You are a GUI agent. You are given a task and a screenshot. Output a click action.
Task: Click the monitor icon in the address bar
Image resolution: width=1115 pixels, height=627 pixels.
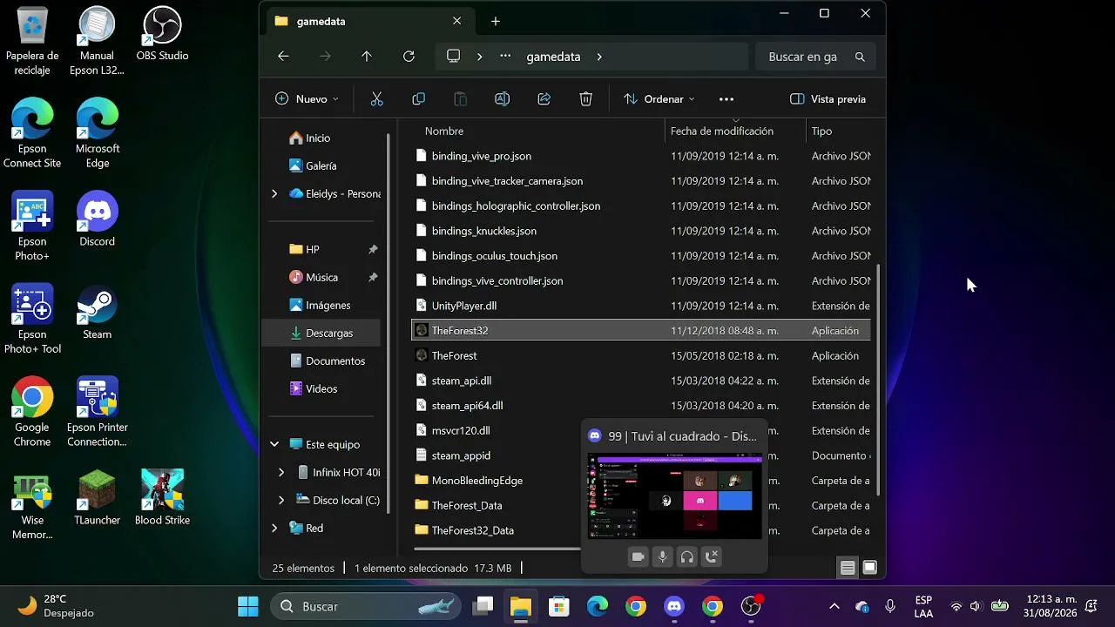(453, 56)
